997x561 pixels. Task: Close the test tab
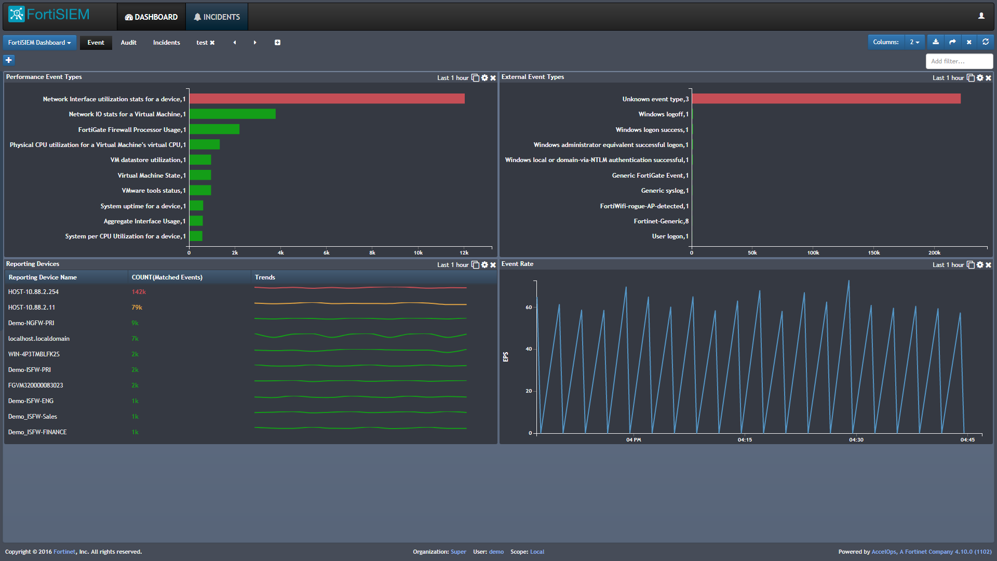click(x=212, y=43)
